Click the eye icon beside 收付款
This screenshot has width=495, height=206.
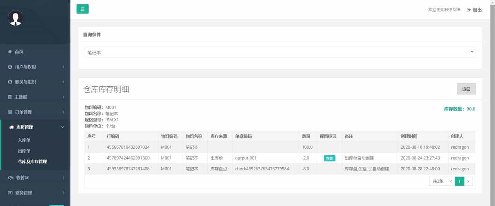[10, 177]
